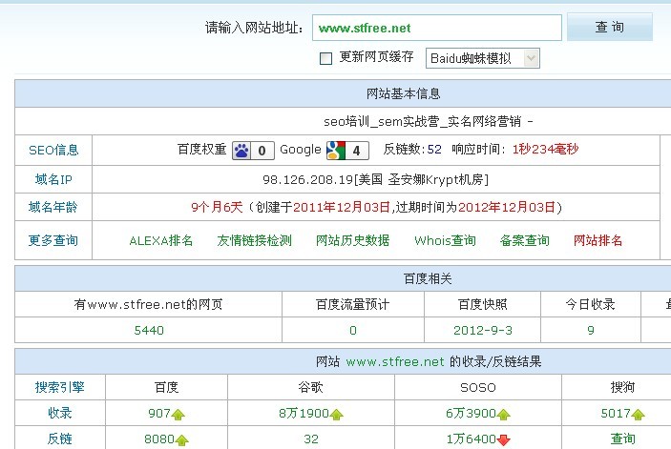
Task: Click the up arrow beside SOSO 6万3900
Action: pyautogui.click(x=504, y=415)
